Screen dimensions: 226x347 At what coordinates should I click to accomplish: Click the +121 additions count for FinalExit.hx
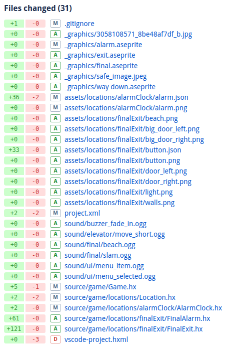click(x=14, y=329)
